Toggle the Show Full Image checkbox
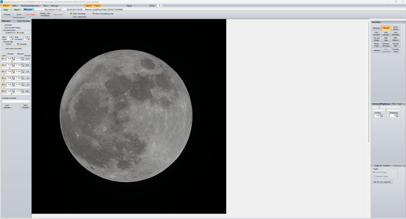The width and height of the screenshot is (406, 219). pyautogui.click(x=71, y=13)
